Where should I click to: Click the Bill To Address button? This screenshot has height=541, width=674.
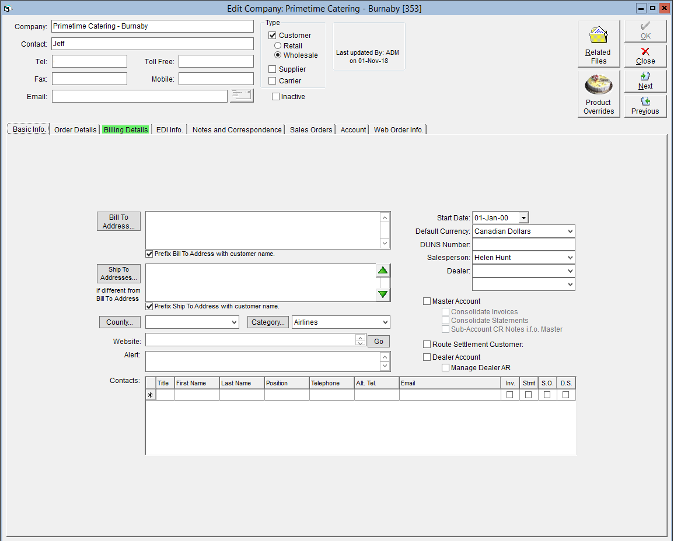coord(118,222)
